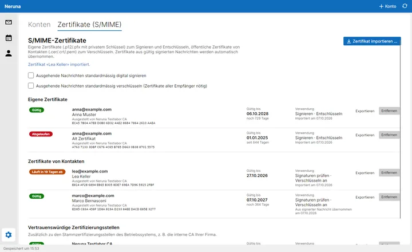Viewport: 412px width, 252px height.
Task: Open contacts via the person icon
Action: click(9, 53)
